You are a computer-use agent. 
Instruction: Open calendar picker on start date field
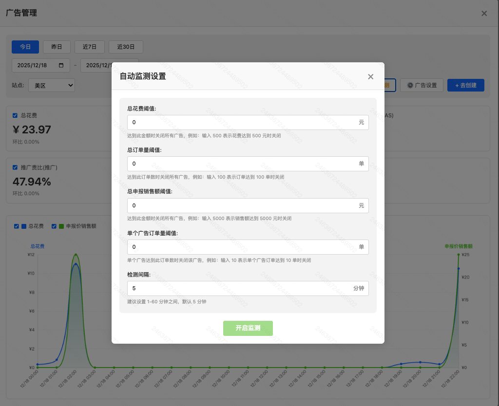click(x=61, y=65)
